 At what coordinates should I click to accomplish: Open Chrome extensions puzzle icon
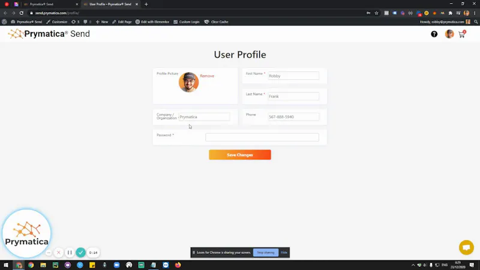[x=451, y=13]
